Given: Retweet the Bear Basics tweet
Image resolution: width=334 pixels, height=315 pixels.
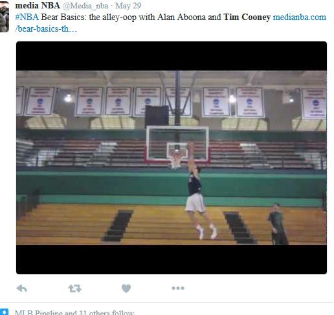Looking at the screenshot, I should click(74, 288).
